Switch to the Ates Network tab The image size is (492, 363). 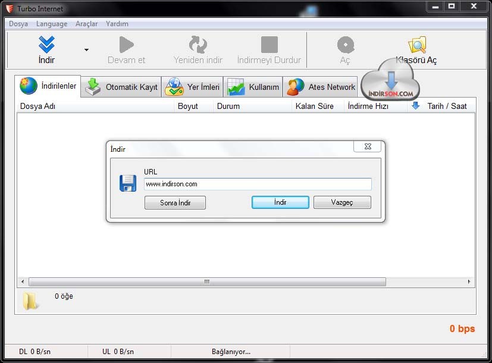point(320,87)
